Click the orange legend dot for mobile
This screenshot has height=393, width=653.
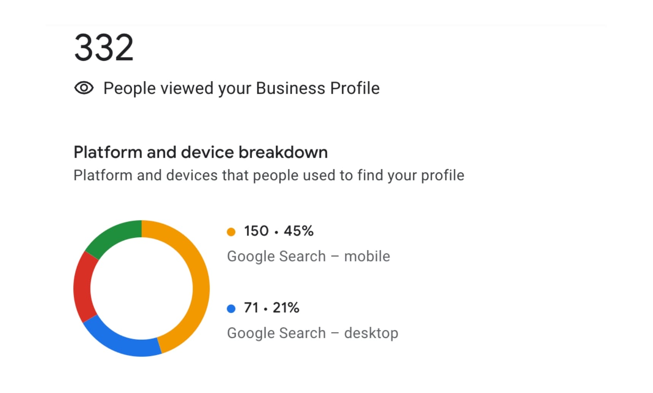coord(231,232)
